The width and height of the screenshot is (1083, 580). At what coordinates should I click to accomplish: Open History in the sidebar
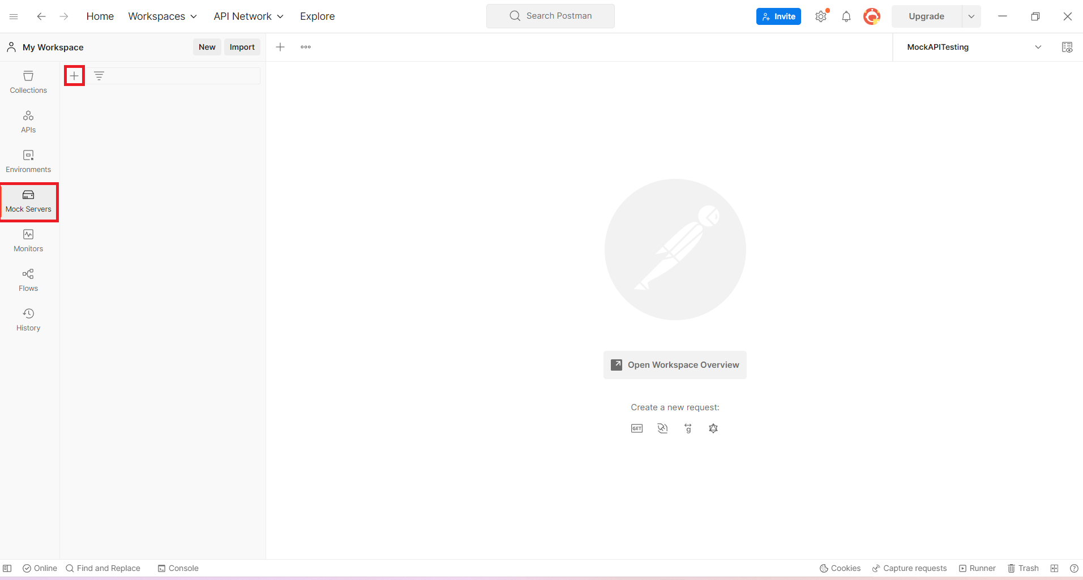coord(28,320)
